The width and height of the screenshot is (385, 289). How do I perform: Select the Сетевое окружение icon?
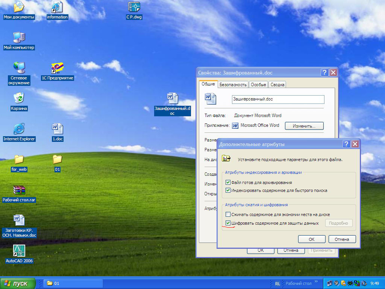pos(19,68)
